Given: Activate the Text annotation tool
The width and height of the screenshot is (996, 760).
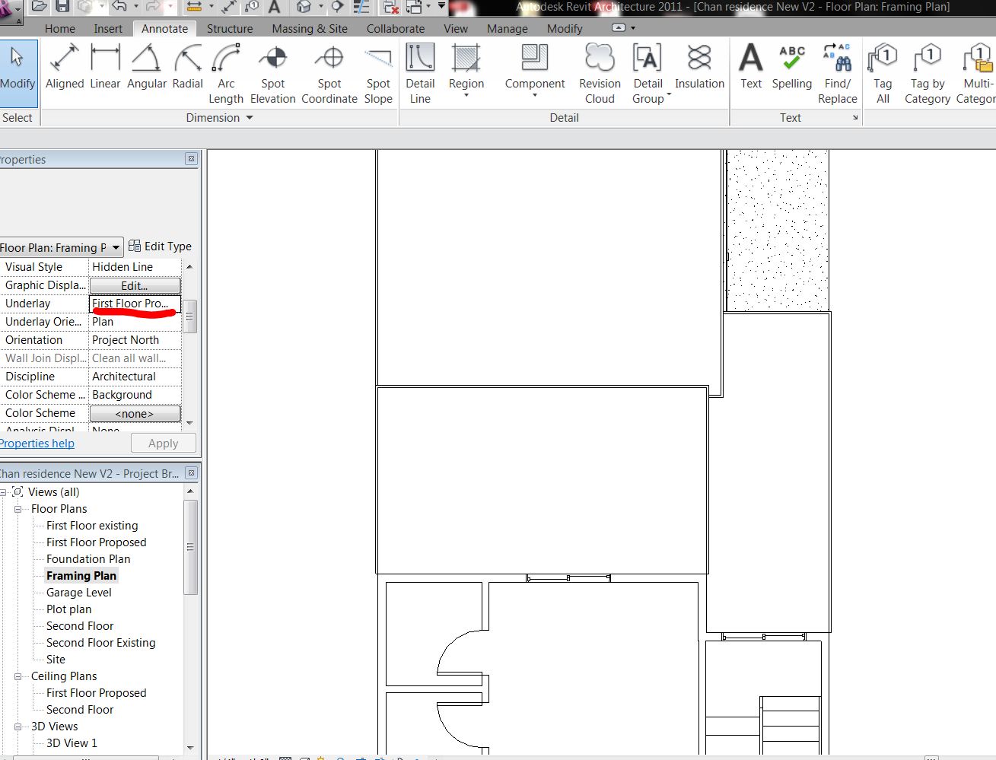Looking at the screenshot, I should 751,68.
